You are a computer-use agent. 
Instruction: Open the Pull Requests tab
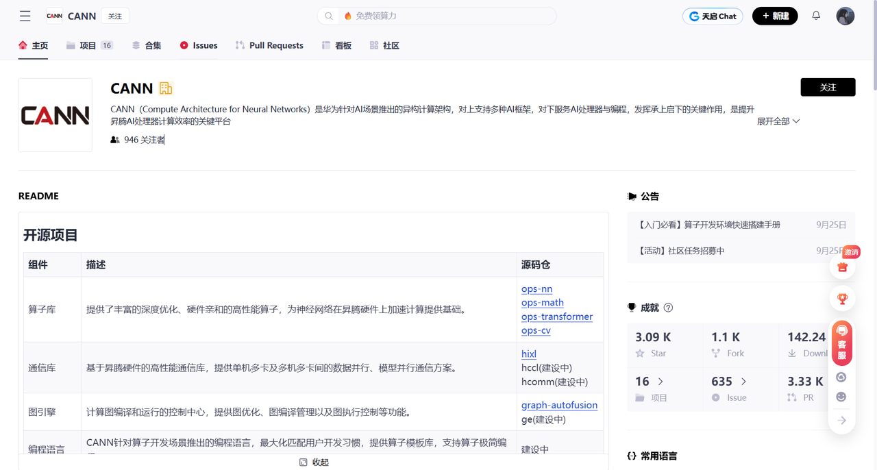click(x=269, y=45)
